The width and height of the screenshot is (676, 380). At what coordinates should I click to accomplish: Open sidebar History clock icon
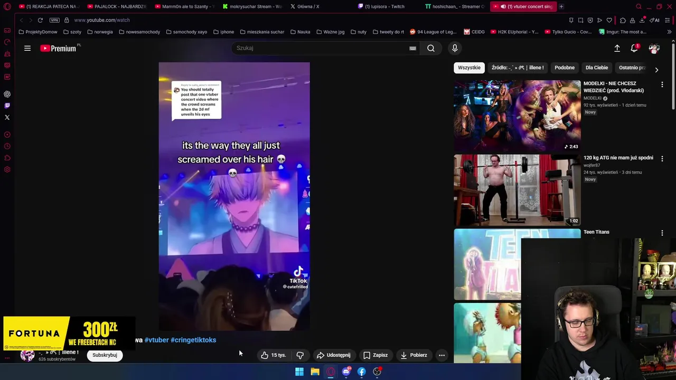tap(7, 146)
